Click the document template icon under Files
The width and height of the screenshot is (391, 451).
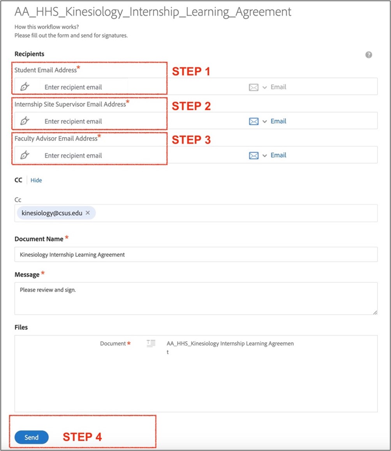[x=151, y=343]
